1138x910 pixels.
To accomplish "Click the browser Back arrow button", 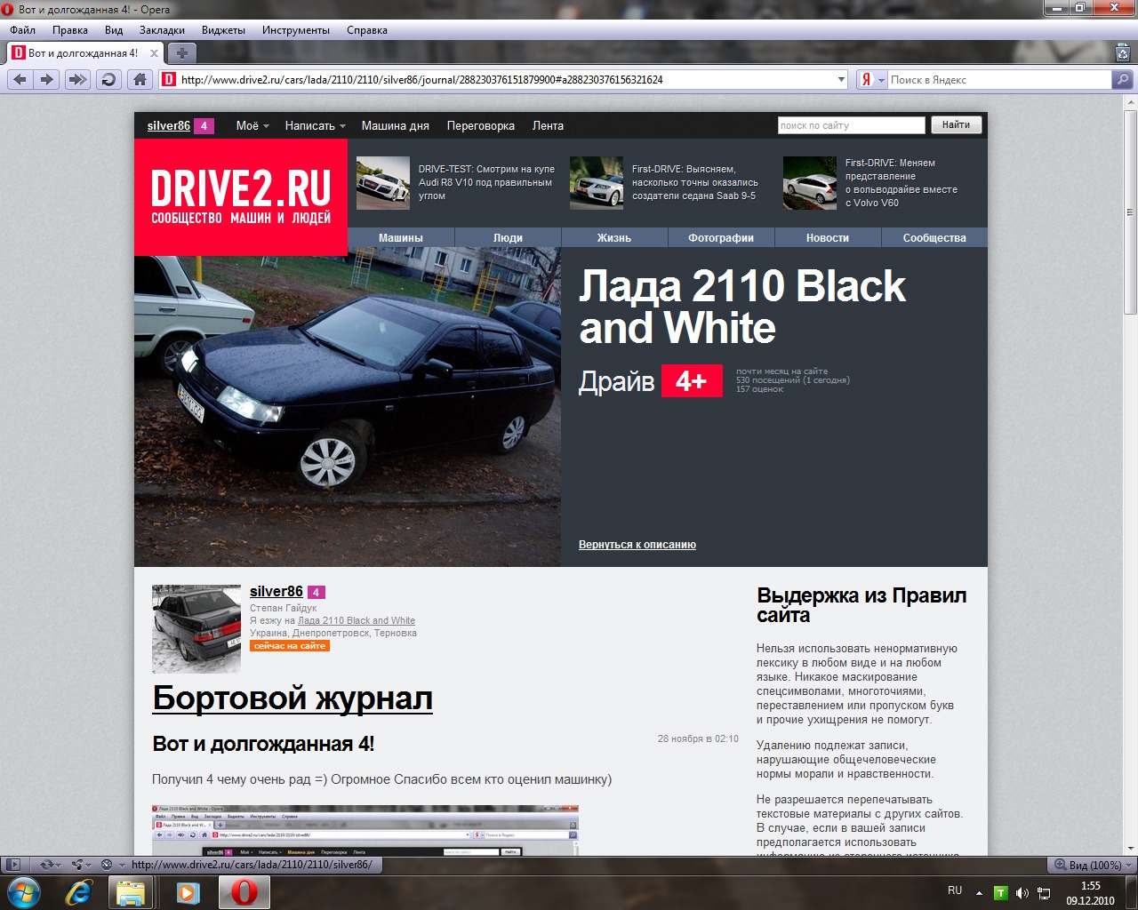I will [x=20, y=79].
